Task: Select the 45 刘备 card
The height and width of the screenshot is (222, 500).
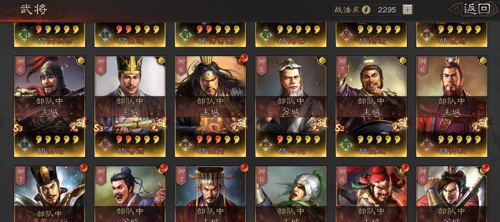Action: (290, 34)
